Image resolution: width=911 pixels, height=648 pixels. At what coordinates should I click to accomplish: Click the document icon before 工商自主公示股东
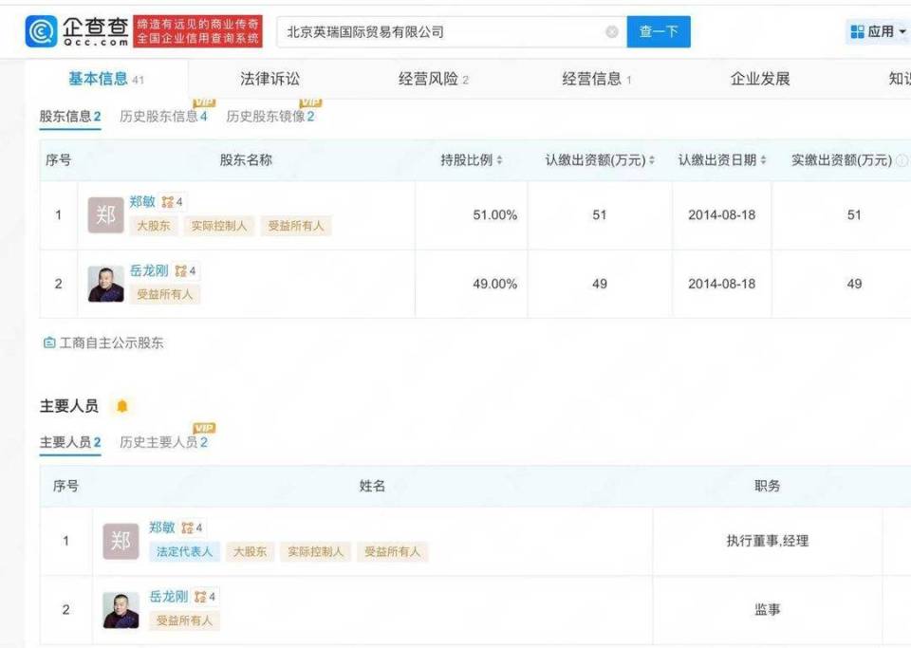pyautogui.click(x=48, y=343)
